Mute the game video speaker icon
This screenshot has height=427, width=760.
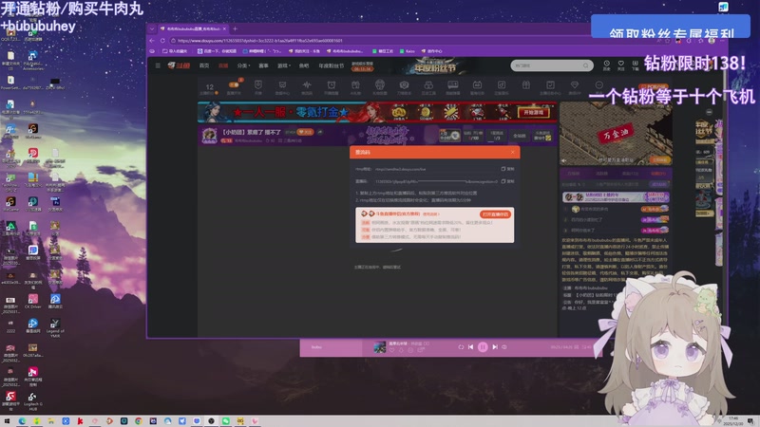coord(563,160)
